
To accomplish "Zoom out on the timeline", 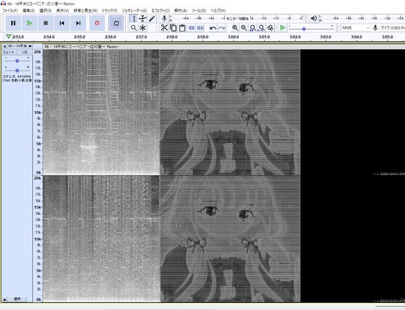I will pos(244,27).
